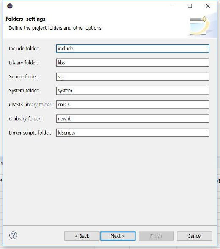
Task: Click the help question mark icon
Action: point(13,235)
